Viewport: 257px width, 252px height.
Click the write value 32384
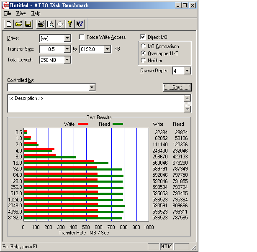[161, 132]
